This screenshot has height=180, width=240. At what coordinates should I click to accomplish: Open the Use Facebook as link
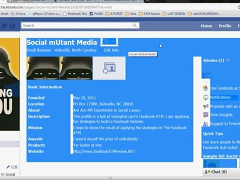click(x=225, y=88)
